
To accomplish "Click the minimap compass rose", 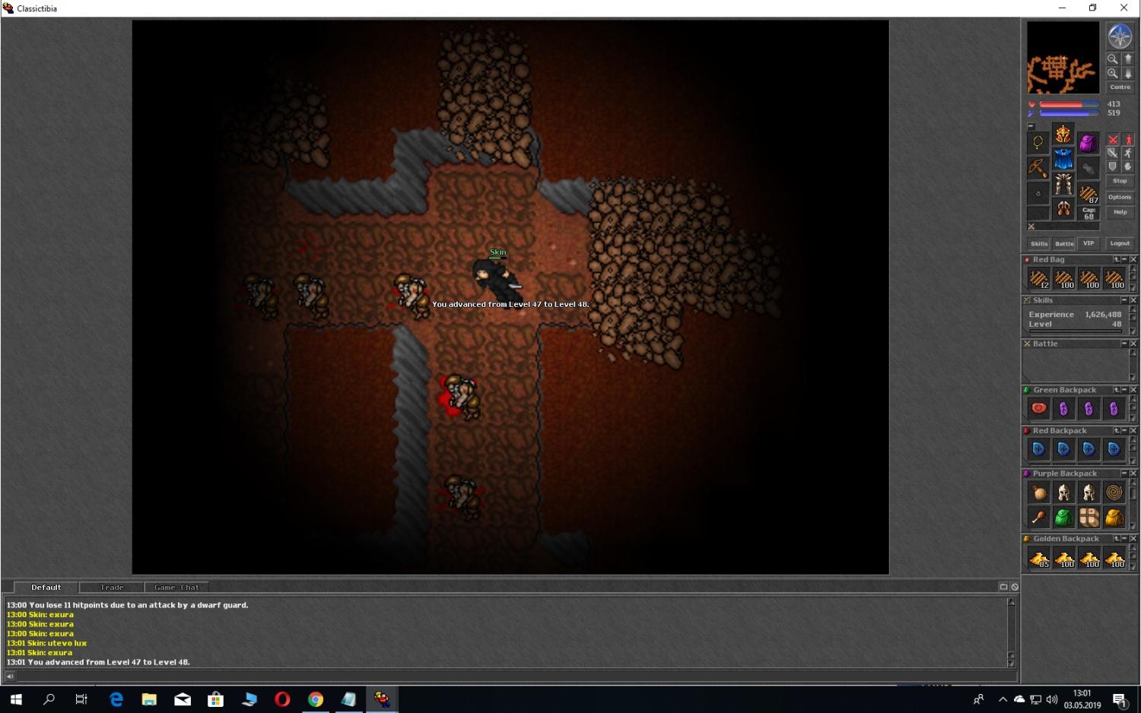I will [x=1120, y=36].
